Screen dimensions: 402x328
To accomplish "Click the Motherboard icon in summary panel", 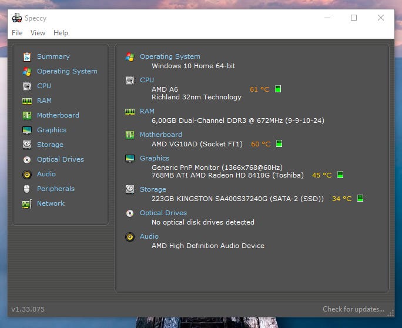I will 130,135.
